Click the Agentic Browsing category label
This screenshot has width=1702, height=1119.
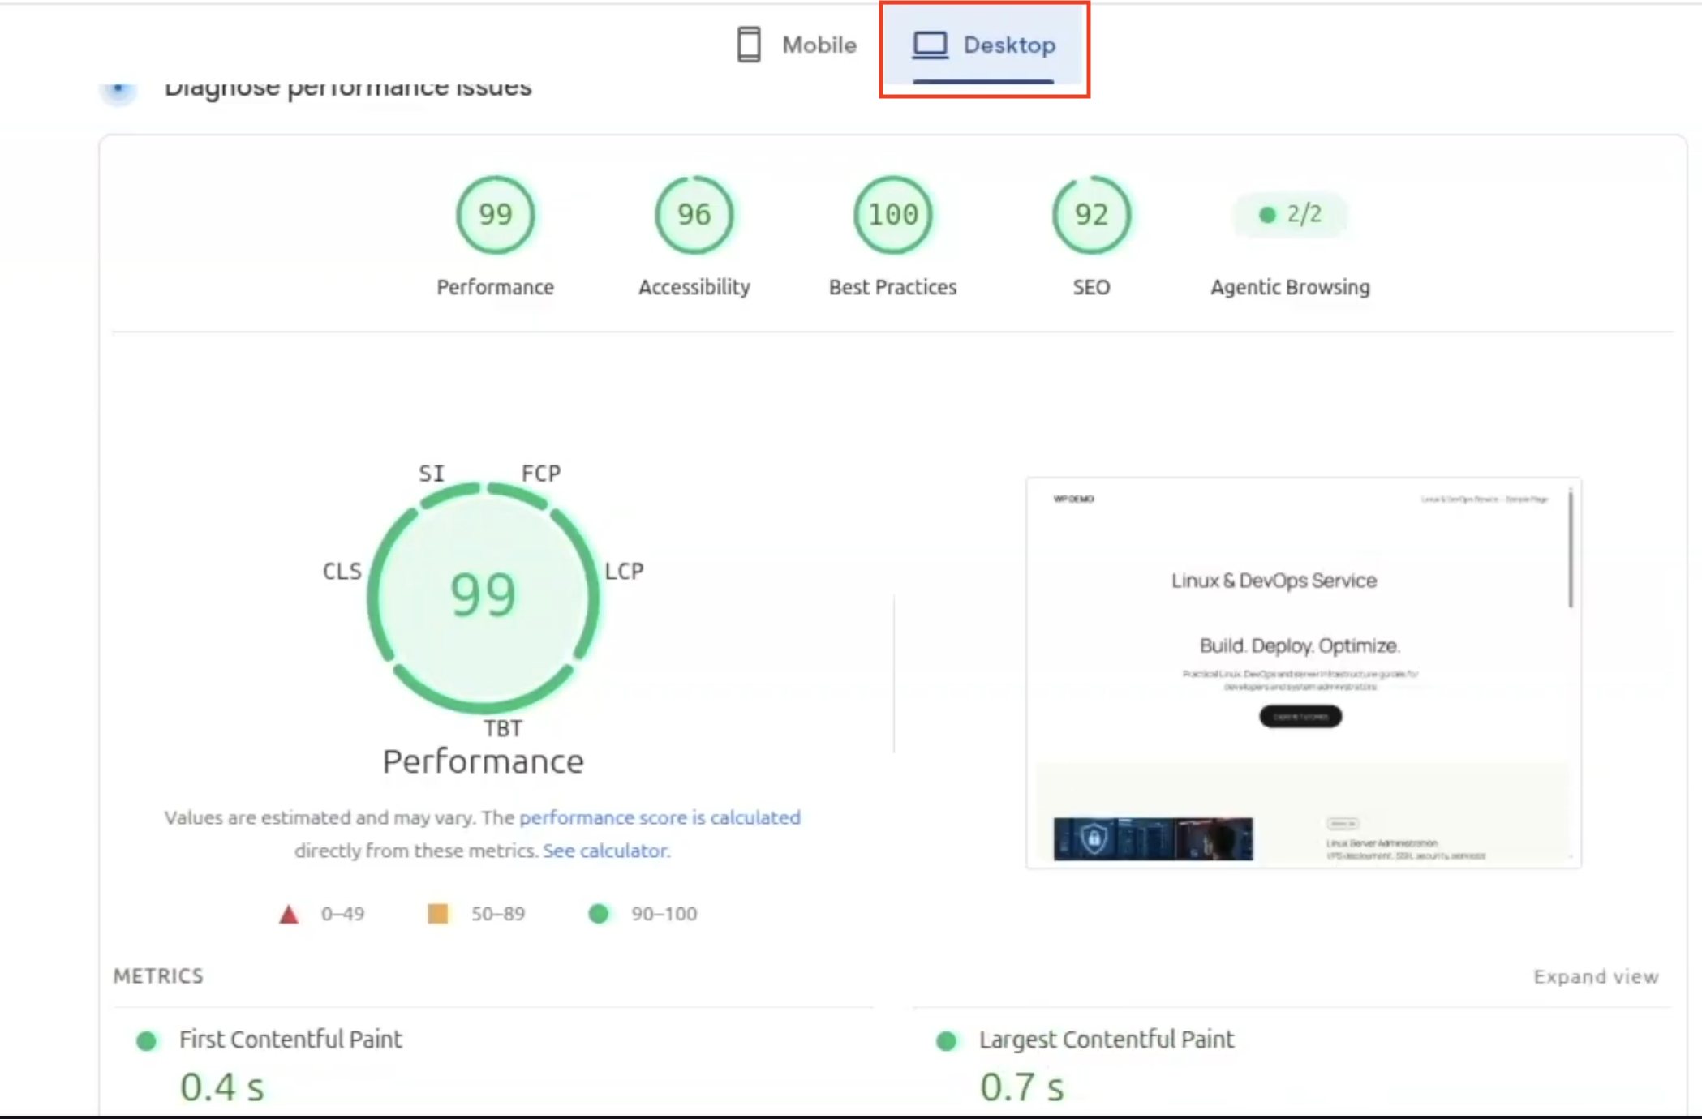tap(1290, 287)
